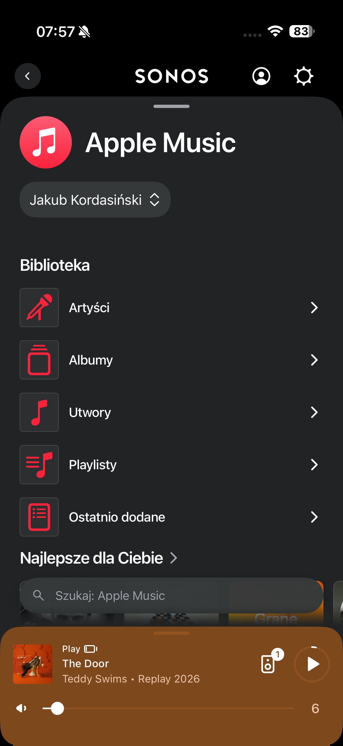Tap the Artyści microphone icon

coord(39,308)
